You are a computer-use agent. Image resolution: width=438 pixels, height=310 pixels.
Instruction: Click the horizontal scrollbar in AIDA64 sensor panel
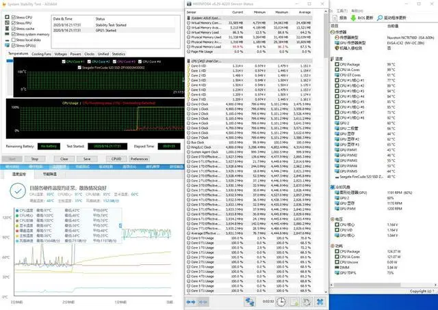[x=367, y=285]
